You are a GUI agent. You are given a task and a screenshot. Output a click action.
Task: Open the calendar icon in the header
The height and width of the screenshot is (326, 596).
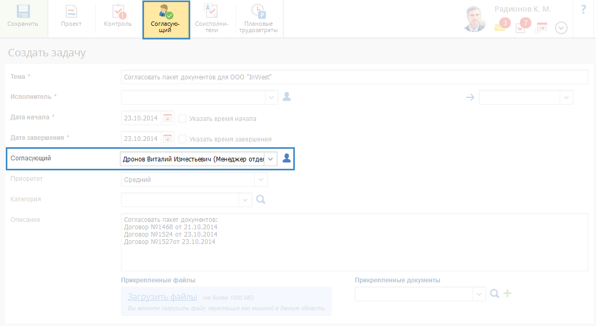pos(541,27)
